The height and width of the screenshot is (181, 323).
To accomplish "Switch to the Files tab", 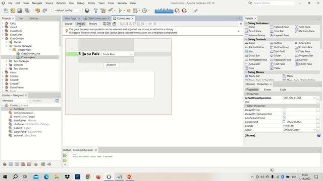I will click(21, 18).
